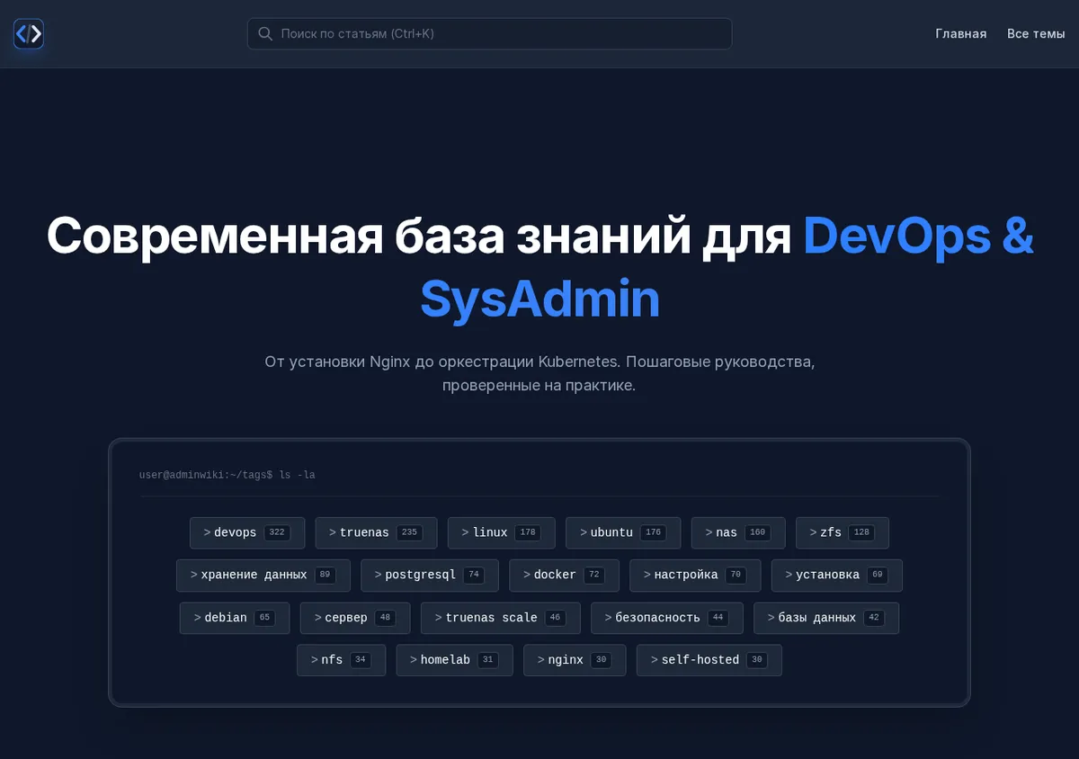The height and width of the screenshot is (759, 1079).
Task: Choose the nas tag chip
Action: point(738,532)
